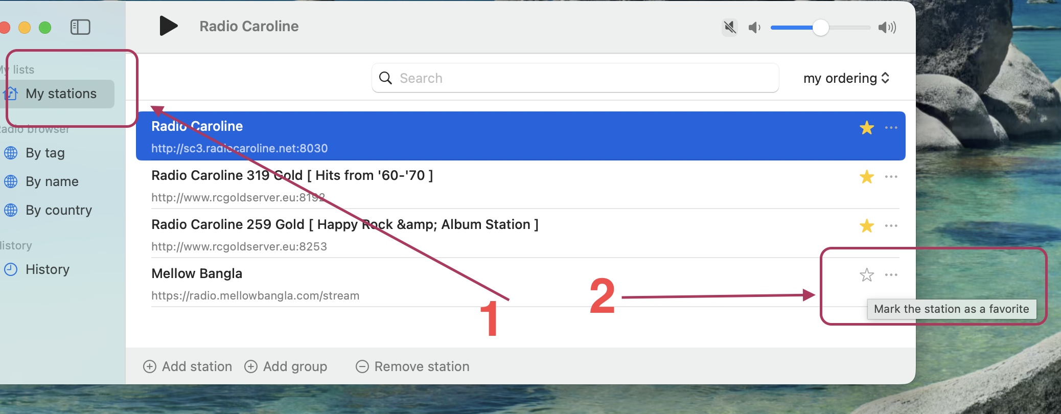This screenshot has height=414, width=1061.
Task: Open the History list
Action: click(48, 269)
